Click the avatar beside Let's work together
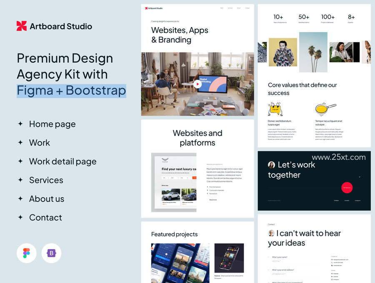 coord(271,165)
